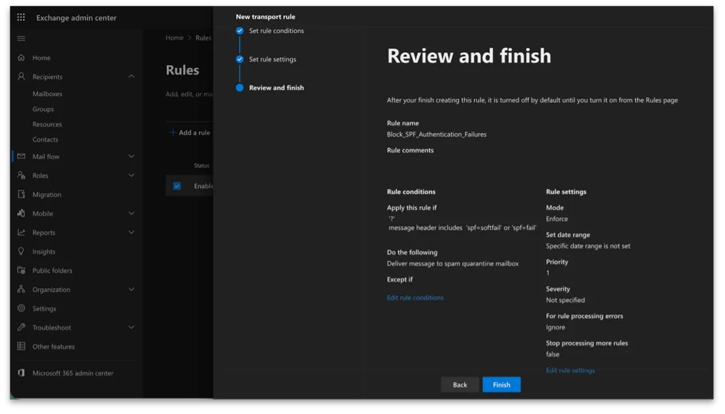
Task: Click the Back button
Action: (x=460, y=385)
